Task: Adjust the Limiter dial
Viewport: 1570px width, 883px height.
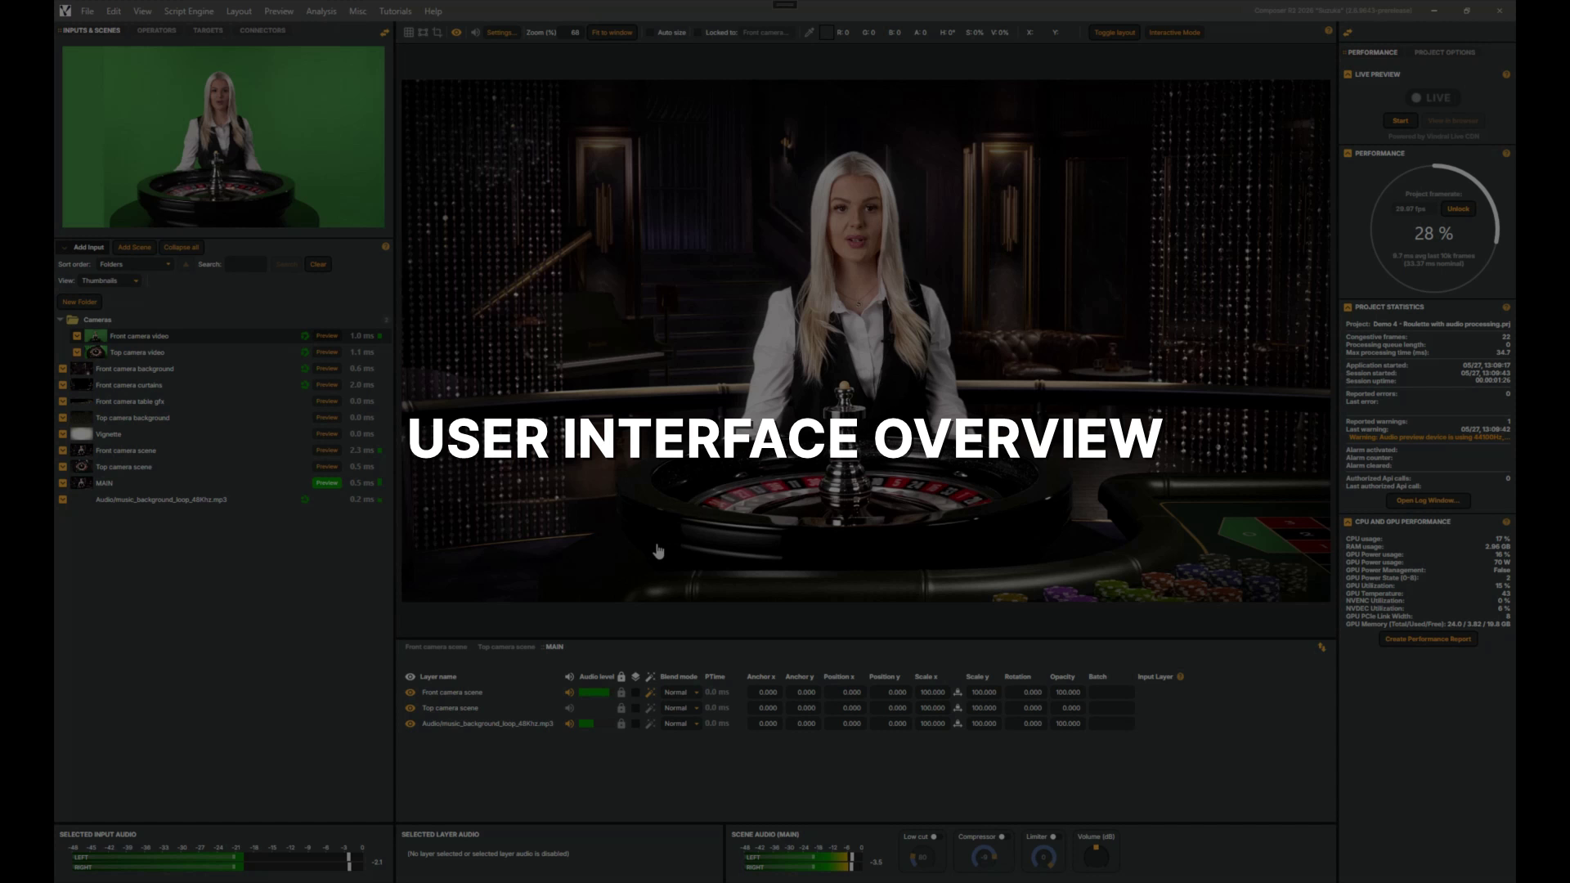Action: 1043,857
